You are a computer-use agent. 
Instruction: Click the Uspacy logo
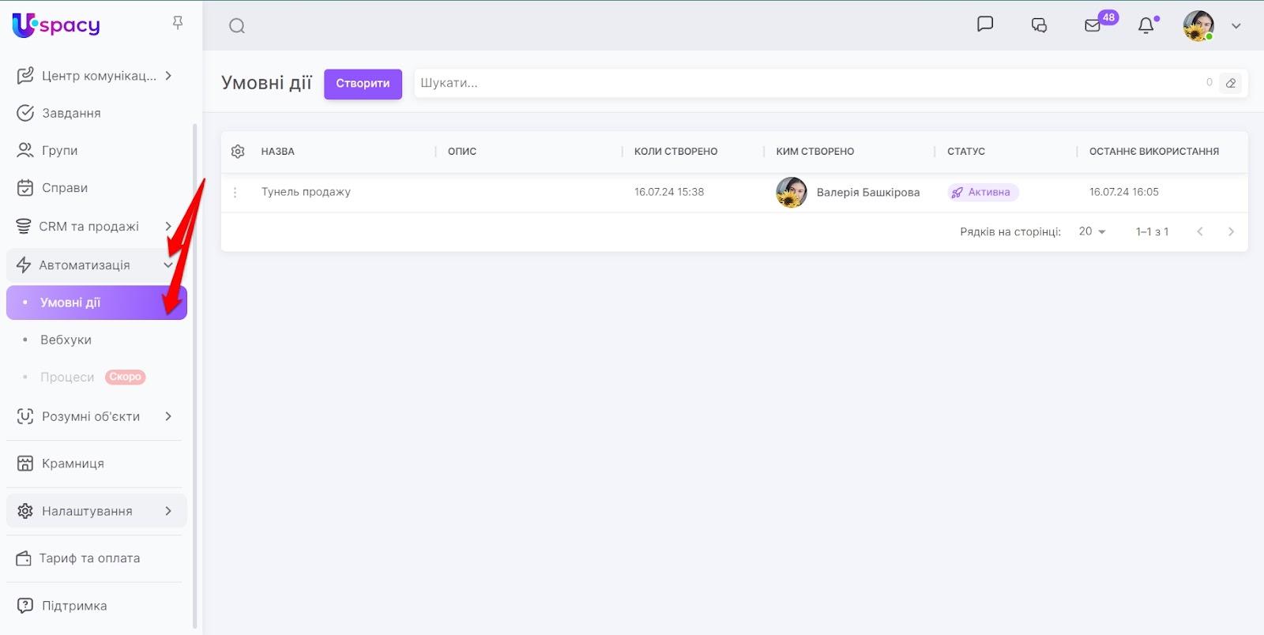pos(56,25)
